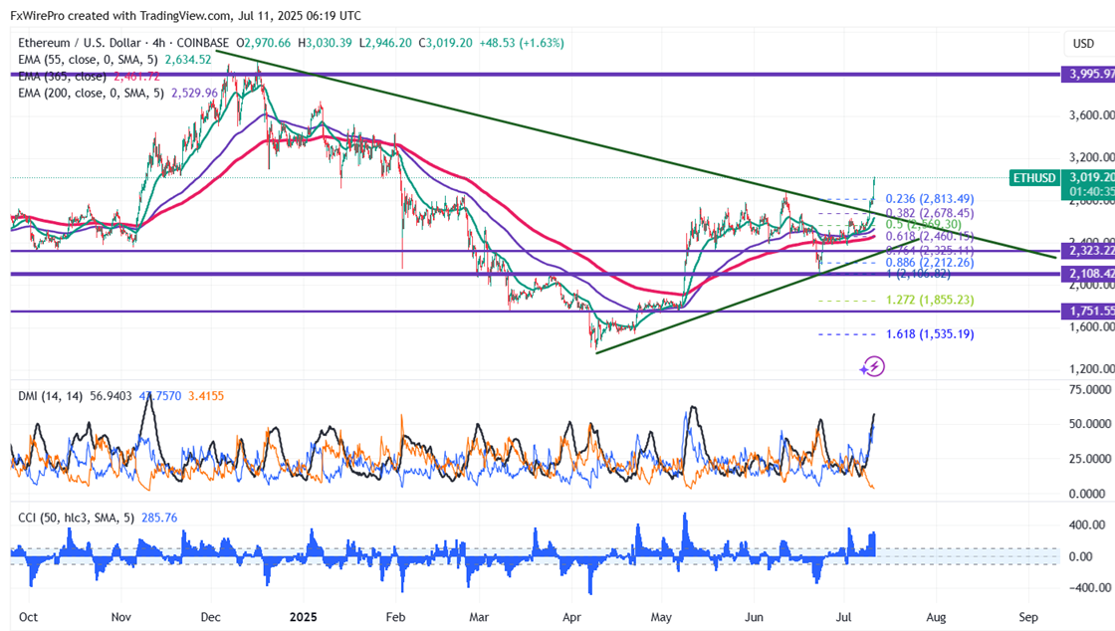Viewport: 1115px width, 631px height.
Task: Click the 1,200.00 price scale label
Action: tap(1091, 369)
